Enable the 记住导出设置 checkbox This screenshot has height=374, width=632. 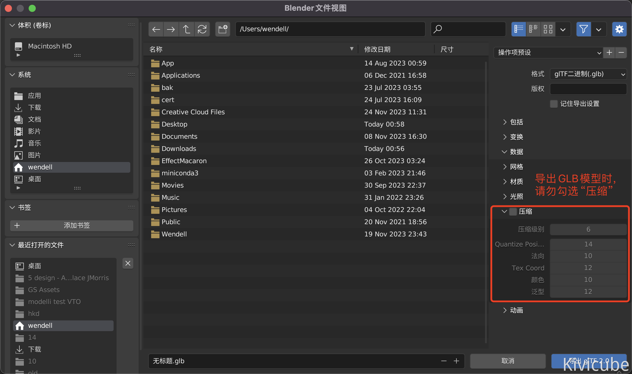pyautogui.click(x=554, y=104)
